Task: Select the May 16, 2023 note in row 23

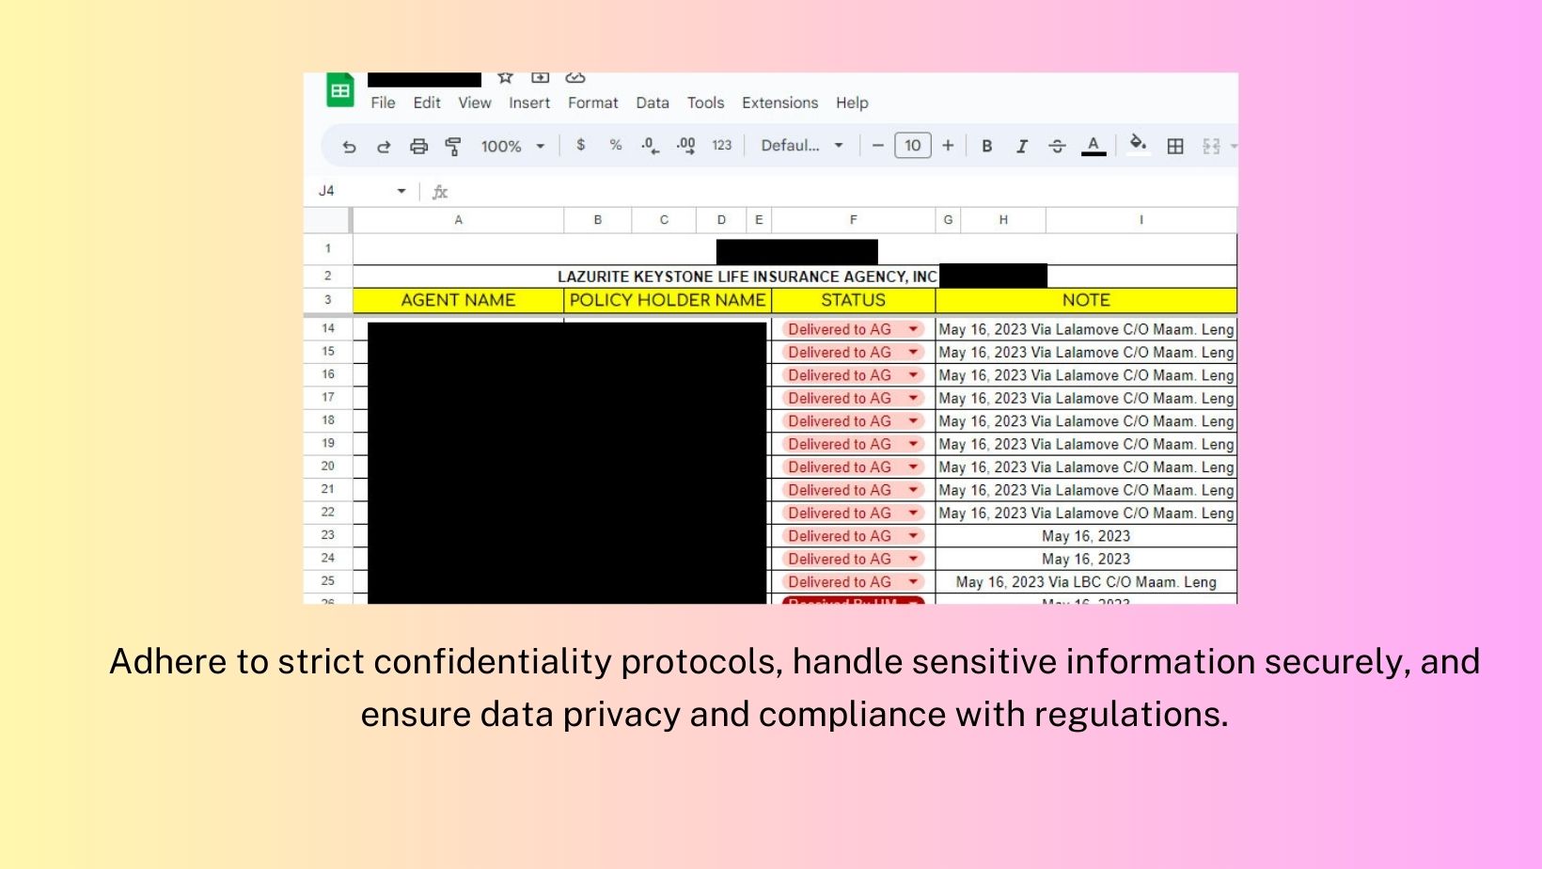Action: [x=1086, y=536]
